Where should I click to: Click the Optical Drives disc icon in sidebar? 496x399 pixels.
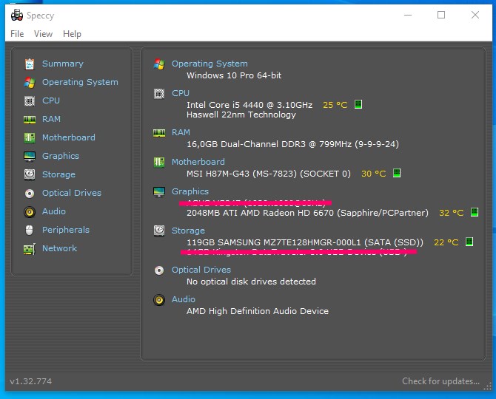(x=30, y=193)
